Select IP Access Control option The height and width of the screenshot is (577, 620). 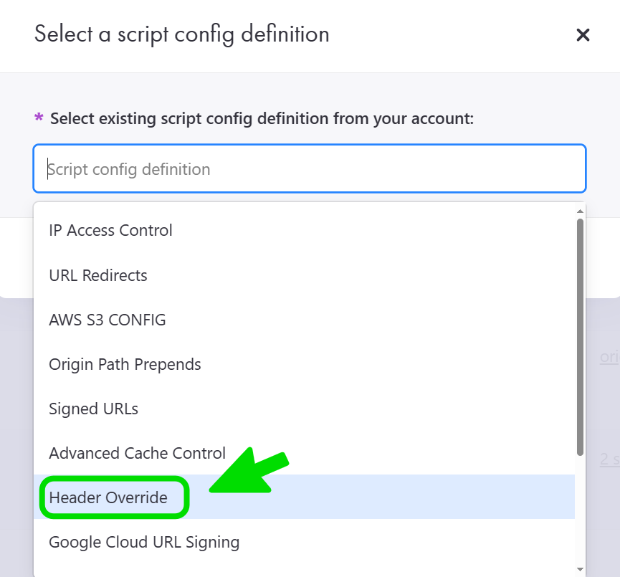click(110, 231)
